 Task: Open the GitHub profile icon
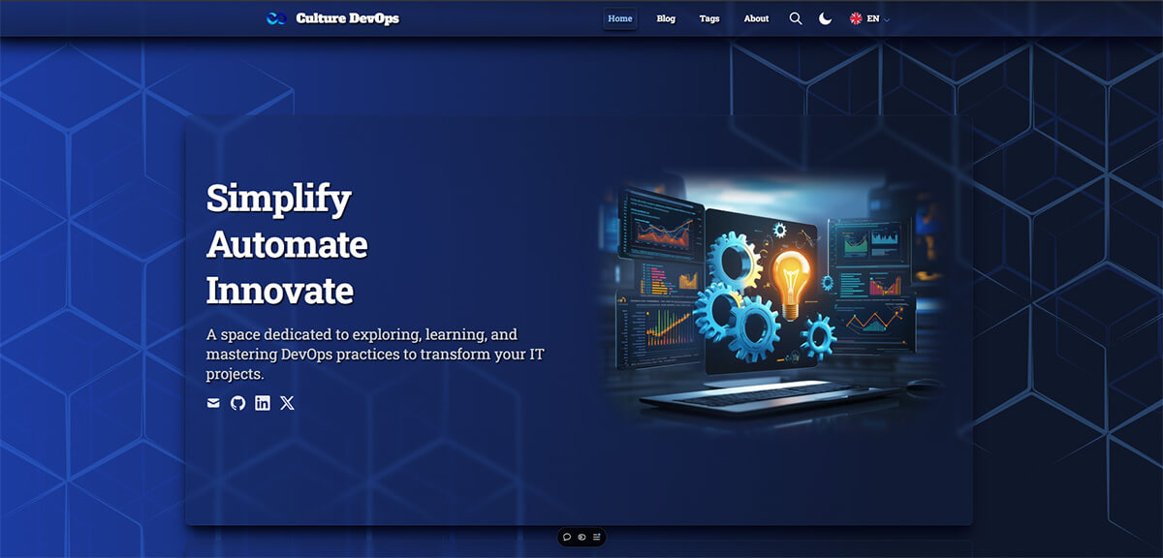tap(237, 403)
